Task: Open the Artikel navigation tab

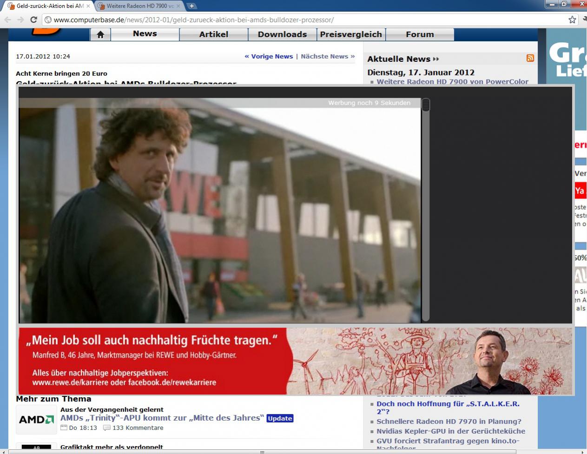Action: pyautogui.click(x=214, y=34)
